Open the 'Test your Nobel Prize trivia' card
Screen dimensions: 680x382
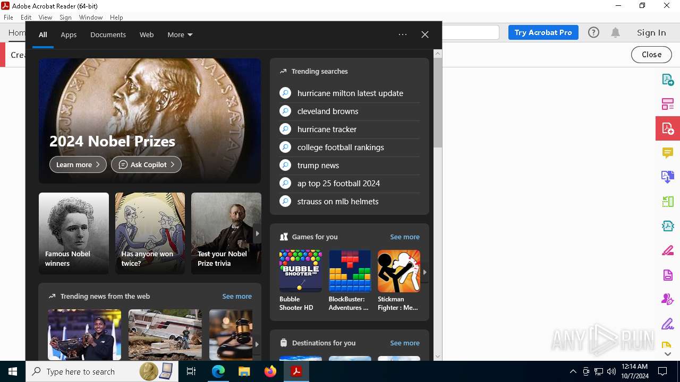tap(226, 233)
